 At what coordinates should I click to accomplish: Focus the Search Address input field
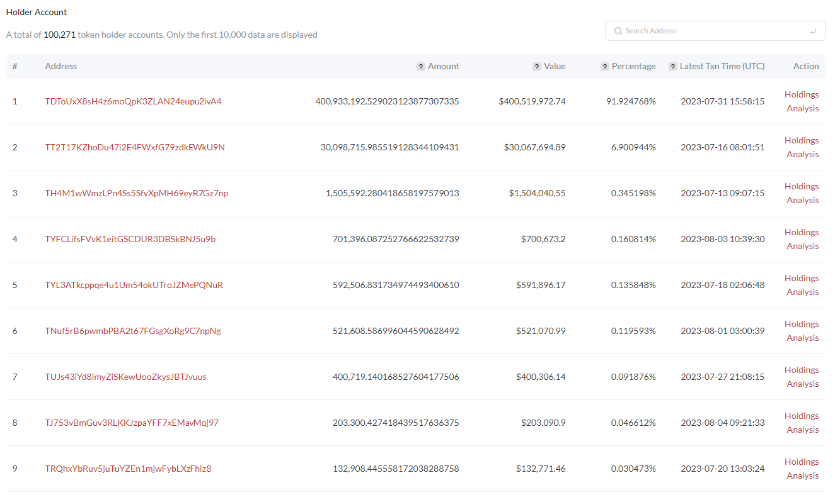[x=715, y=31]
